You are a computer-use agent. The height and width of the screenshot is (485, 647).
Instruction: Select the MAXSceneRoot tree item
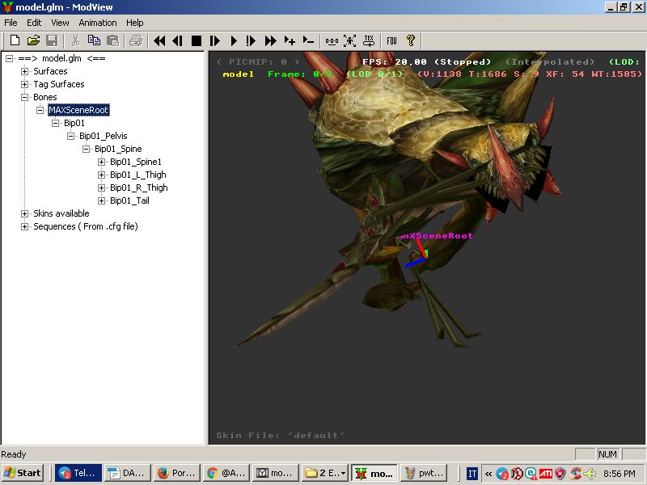pyautogui.click(x=78, y=110)
